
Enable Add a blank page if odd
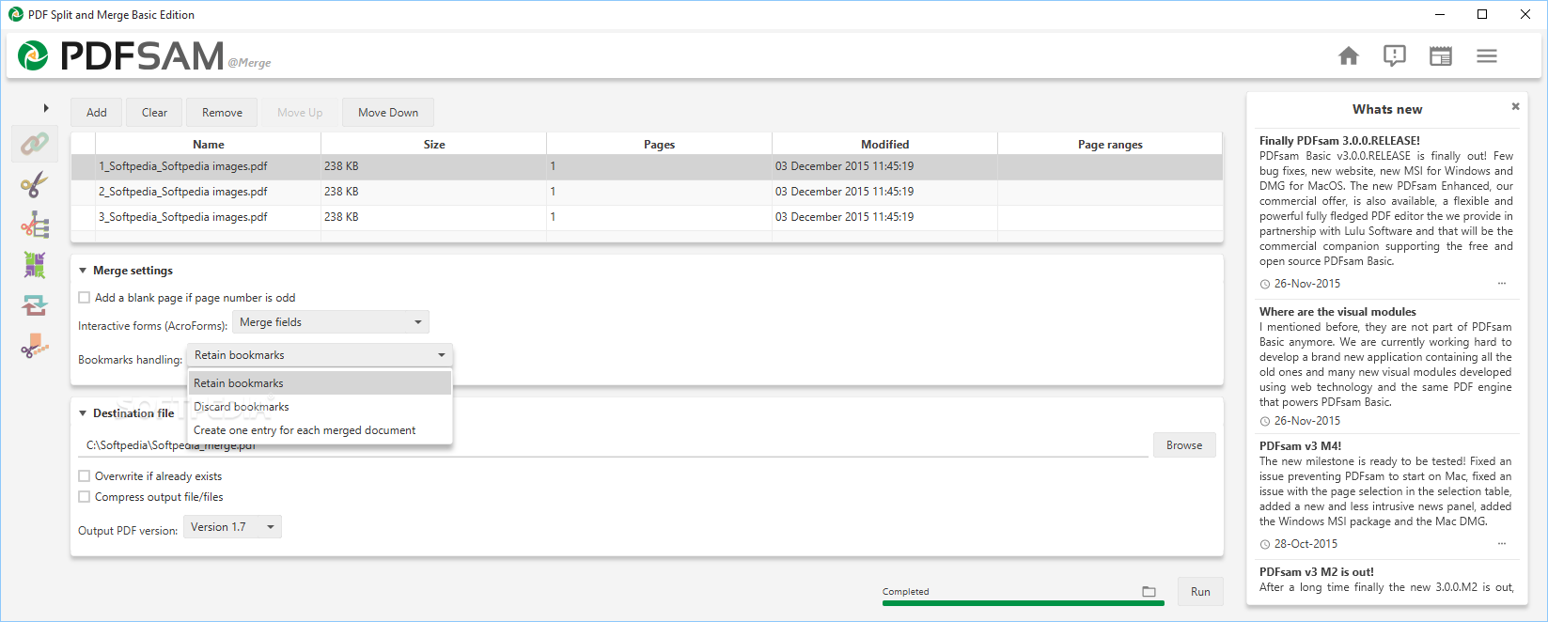coord(85,298)
